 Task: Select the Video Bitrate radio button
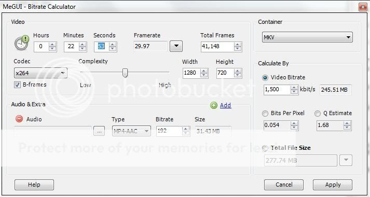pos(265,78)
